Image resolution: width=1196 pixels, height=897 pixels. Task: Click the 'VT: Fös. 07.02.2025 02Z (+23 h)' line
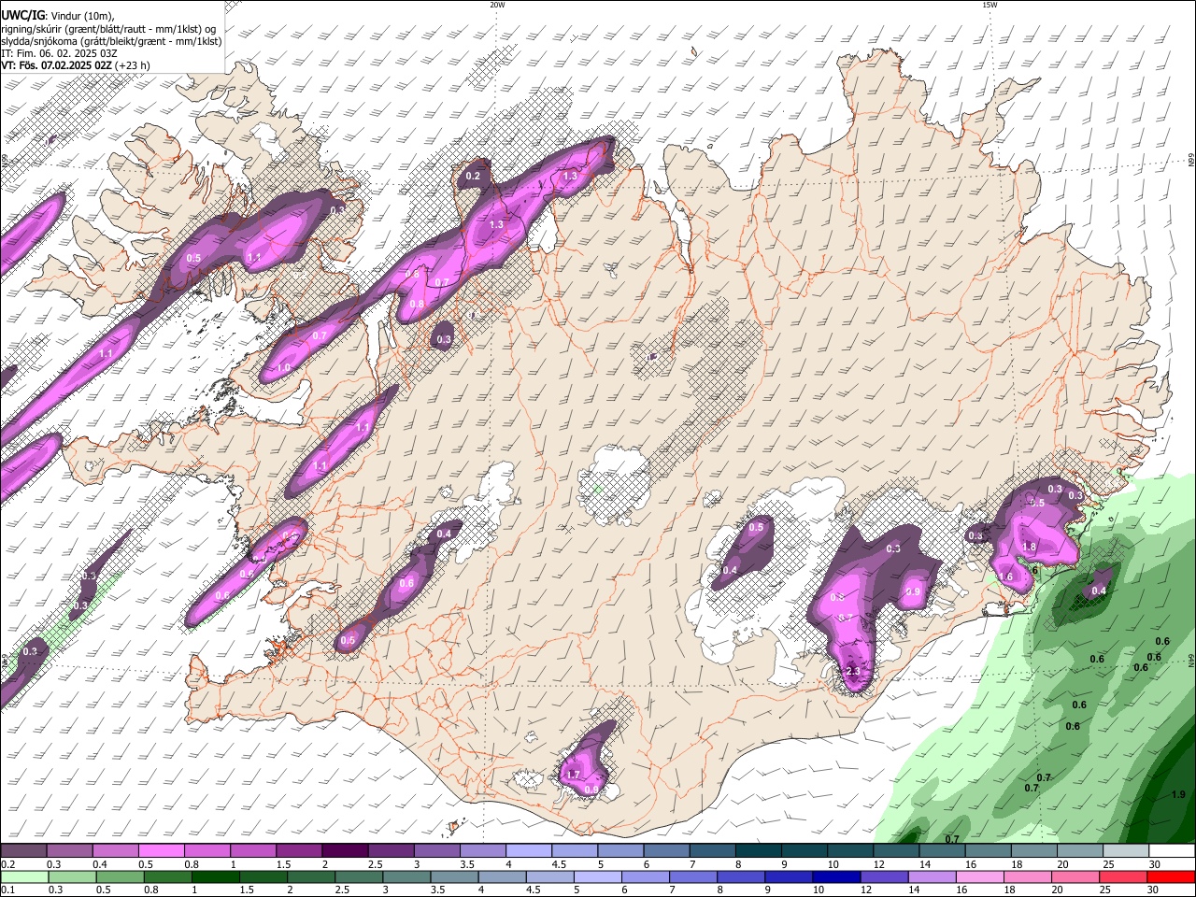coord(76,65)
